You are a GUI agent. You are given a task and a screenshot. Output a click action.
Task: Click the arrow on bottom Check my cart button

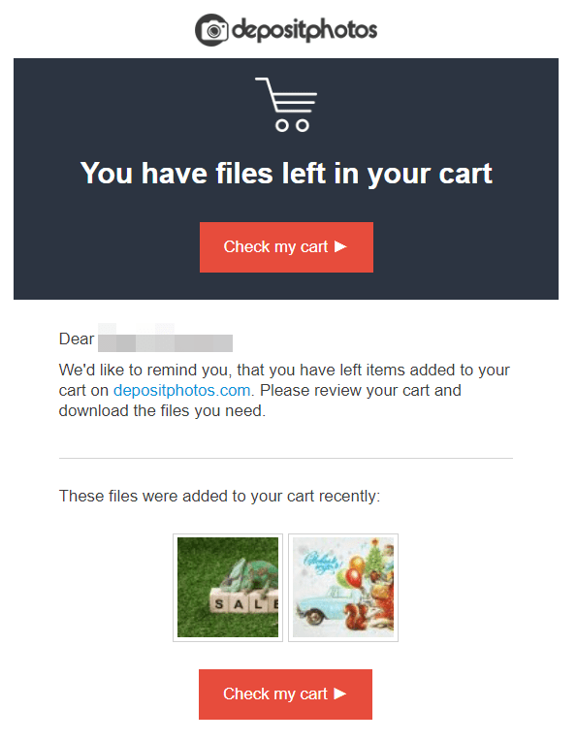point(340,694)
